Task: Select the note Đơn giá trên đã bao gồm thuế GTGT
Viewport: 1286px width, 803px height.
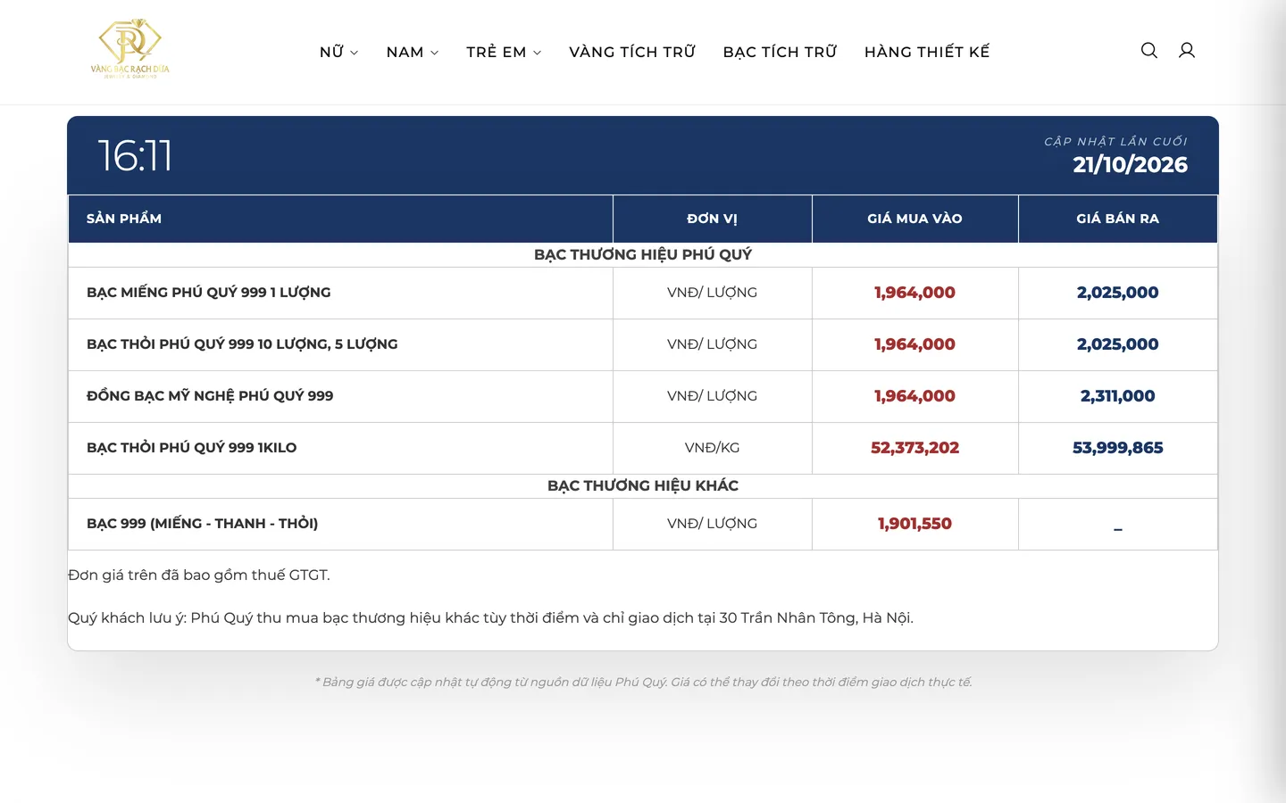Action: click(x=199, y=575)
